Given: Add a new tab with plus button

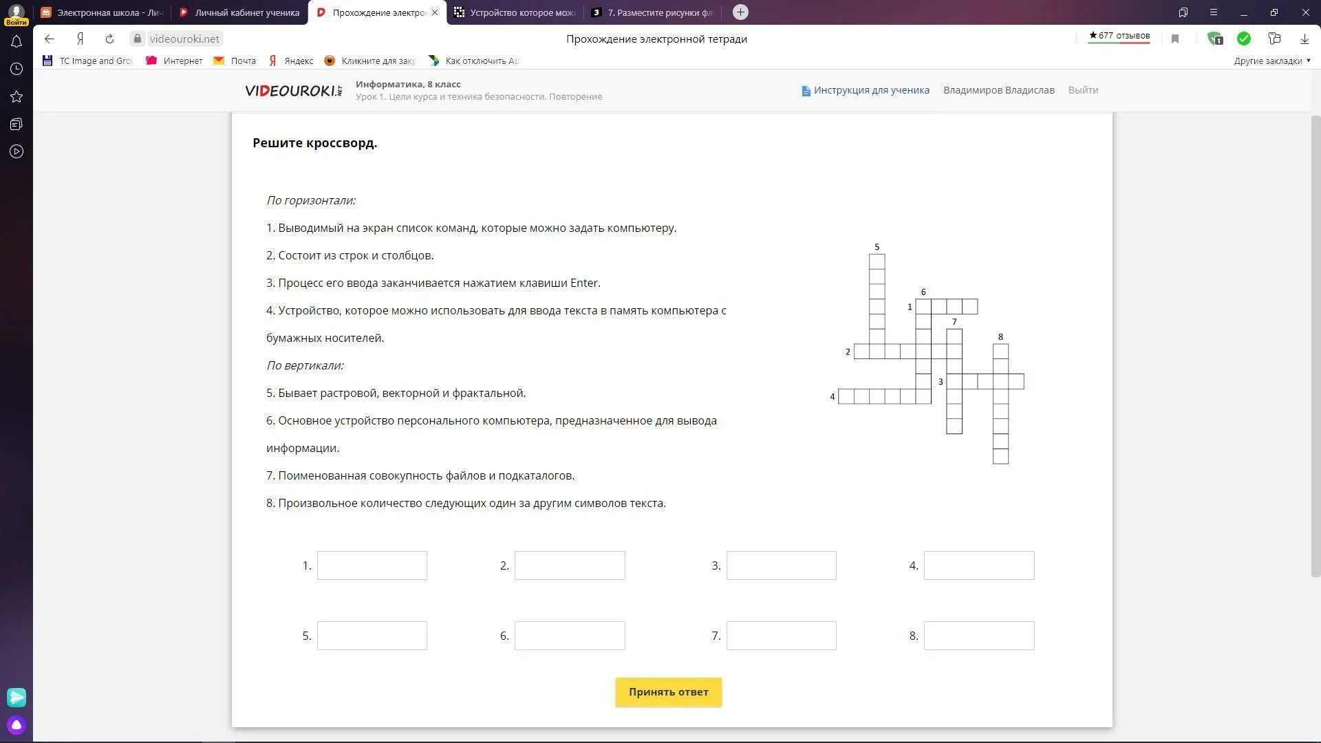Looking at the screenshot, I should pos(740,12).
